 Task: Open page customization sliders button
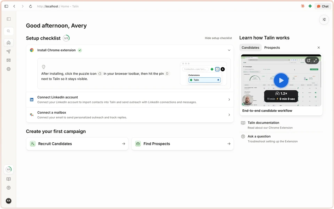tap(324, 19)
